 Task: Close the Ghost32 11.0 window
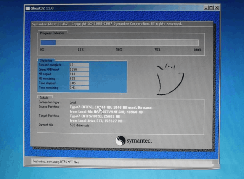pyautogui.click(x=216, y=8)
